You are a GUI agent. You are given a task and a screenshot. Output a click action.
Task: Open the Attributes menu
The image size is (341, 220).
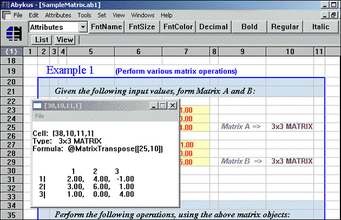click(x=58, y=15)
